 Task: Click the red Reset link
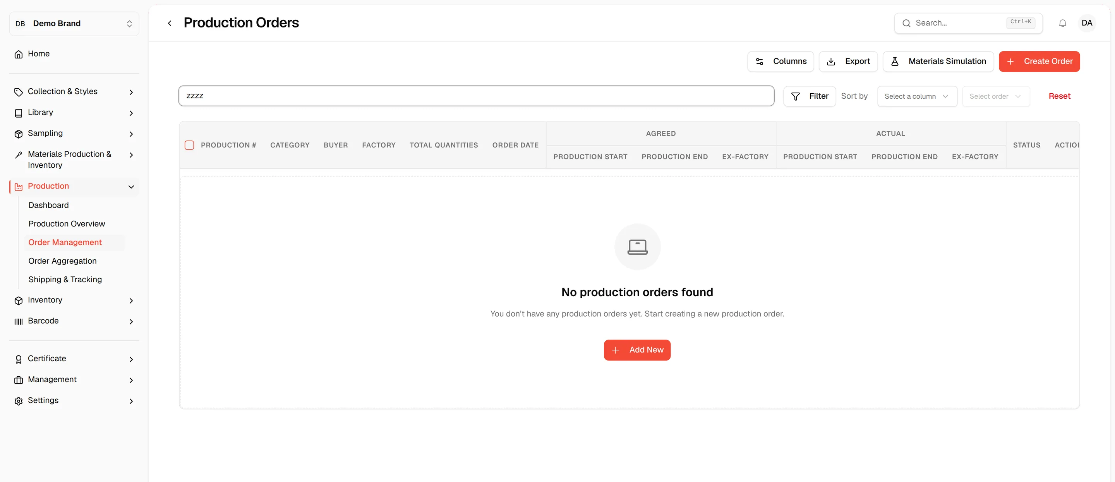(1059, 96)
